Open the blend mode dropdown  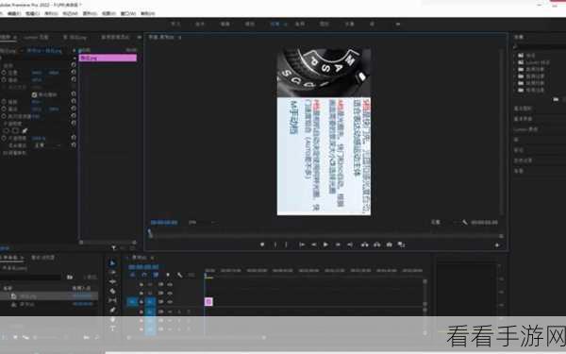tap(47, 145)
